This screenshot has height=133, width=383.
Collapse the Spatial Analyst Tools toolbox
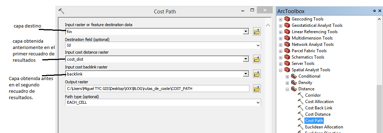pyautogui.click(x=281, y=70)
